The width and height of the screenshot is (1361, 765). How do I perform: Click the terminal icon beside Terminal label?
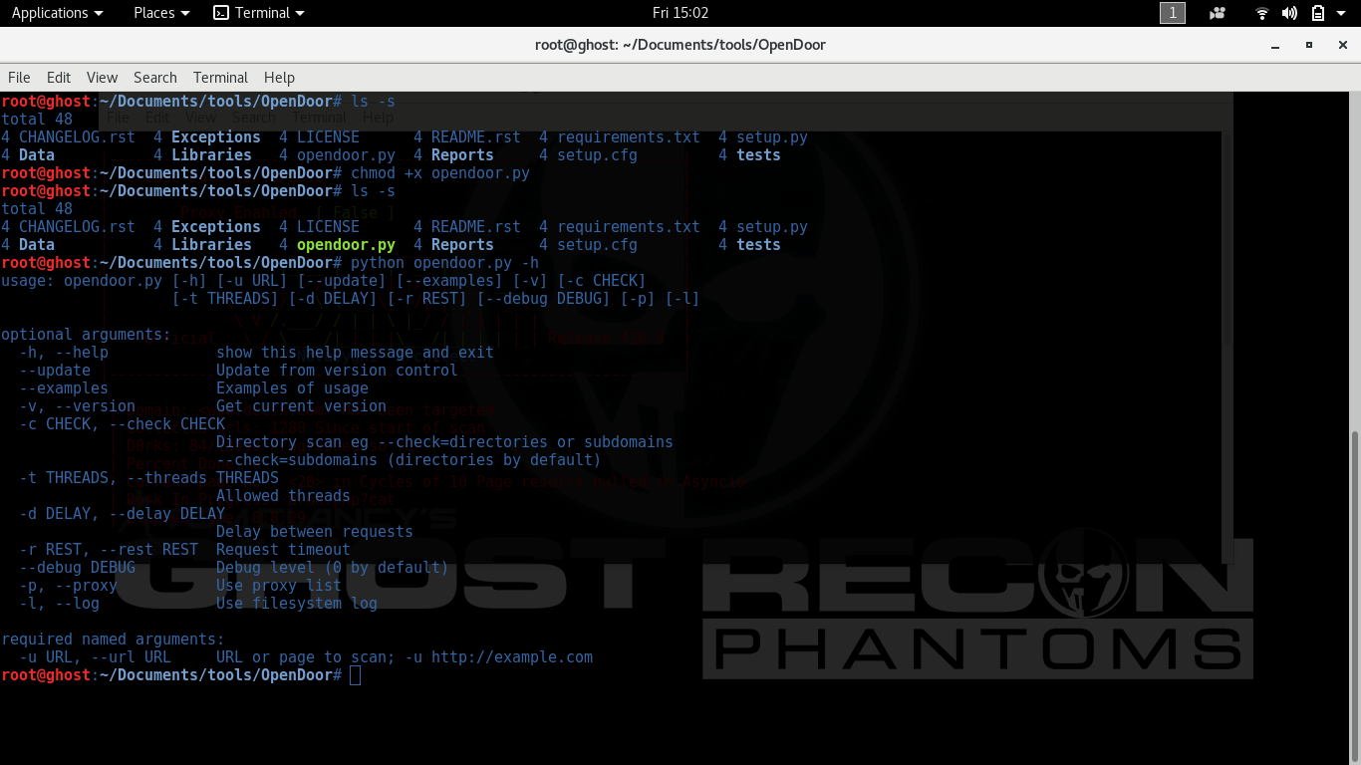coord(221,13)
